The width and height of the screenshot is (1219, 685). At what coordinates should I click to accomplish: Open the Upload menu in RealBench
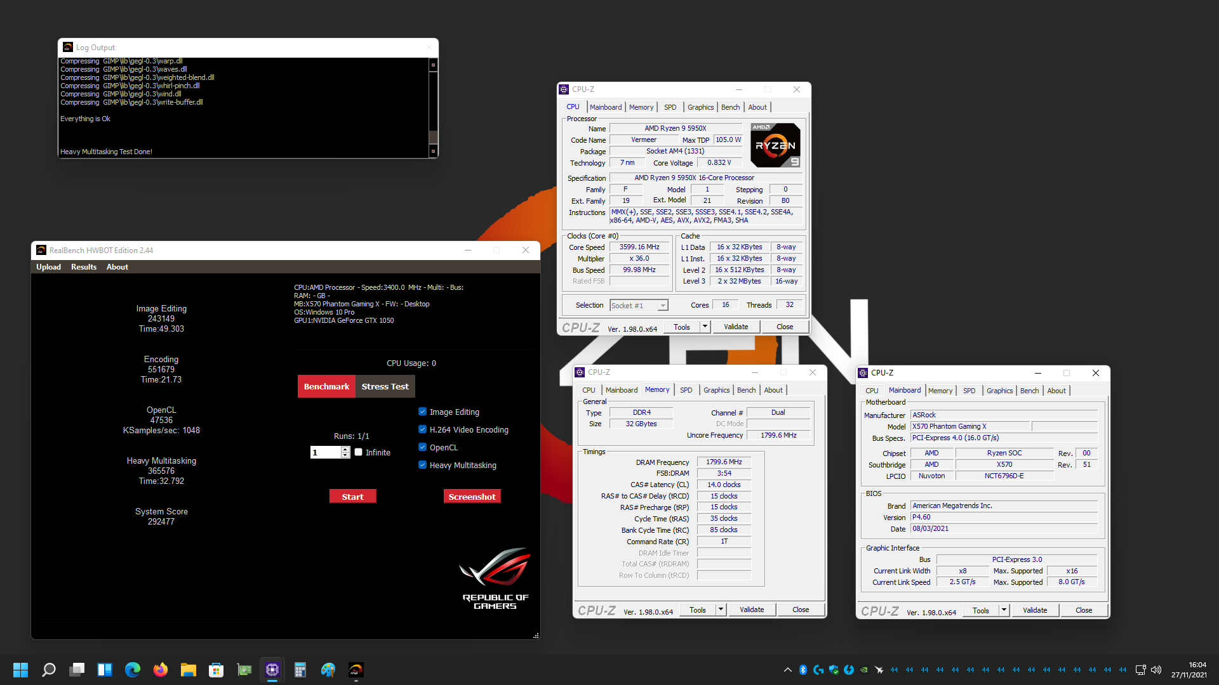49,267
